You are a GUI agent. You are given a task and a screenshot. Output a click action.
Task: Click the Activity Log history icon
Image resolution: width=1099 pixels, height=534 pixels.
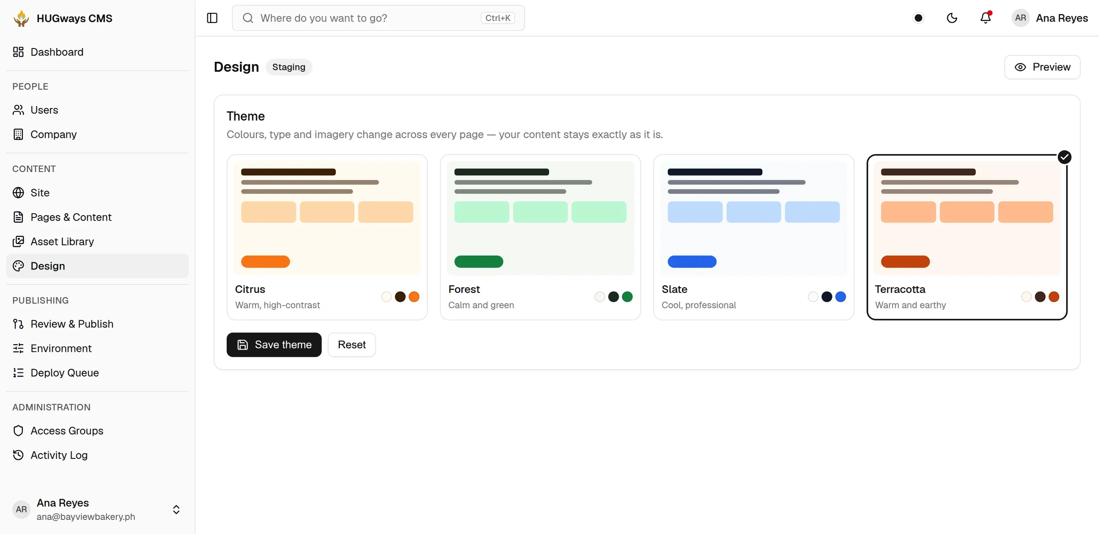coord(18,455)
